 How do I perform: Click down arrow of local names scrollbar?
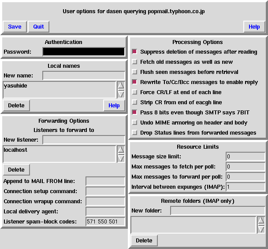click(121, 94)
